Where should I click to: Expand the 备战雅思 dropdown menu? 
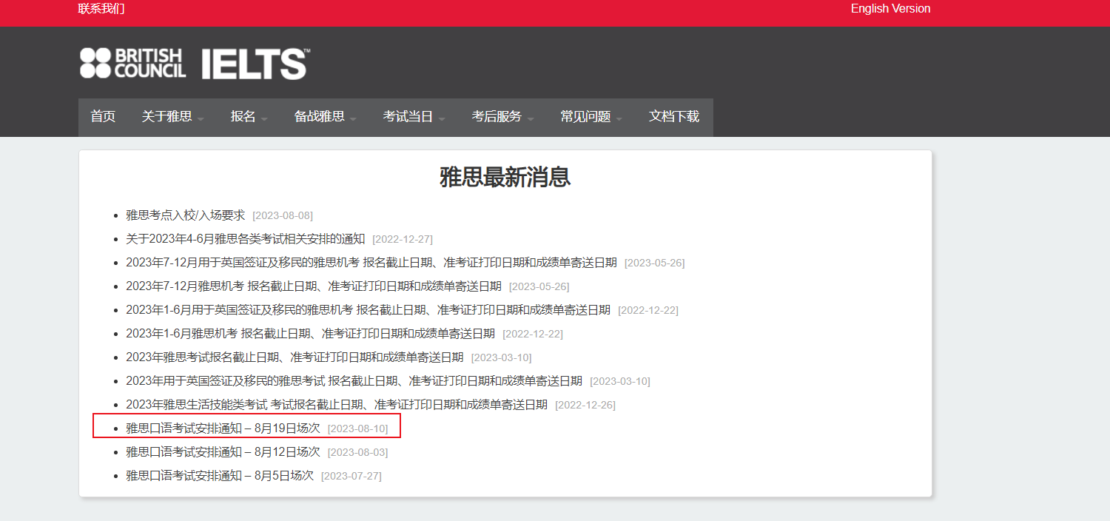(325, 117)
